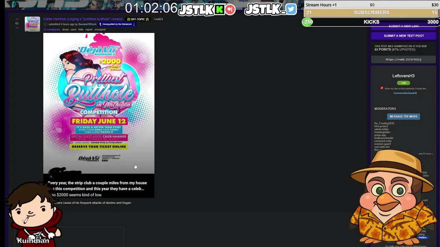
Task: Click the partially hidden Submit a New Link button
Action: click(x=404, y=26)
